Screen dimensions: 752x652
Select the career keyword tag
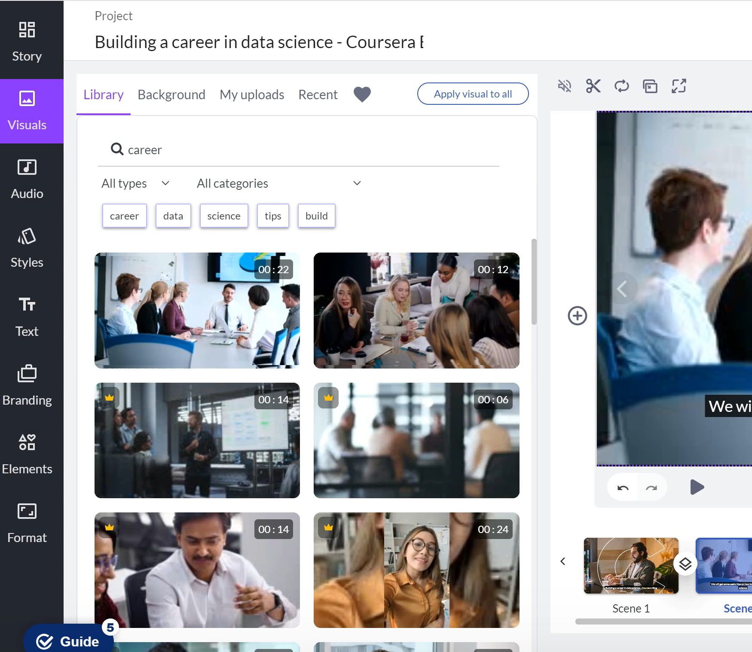tap(125, 216)
